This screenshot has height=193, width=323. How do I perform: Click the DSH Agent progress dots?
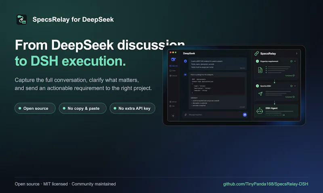coord(275,115)
